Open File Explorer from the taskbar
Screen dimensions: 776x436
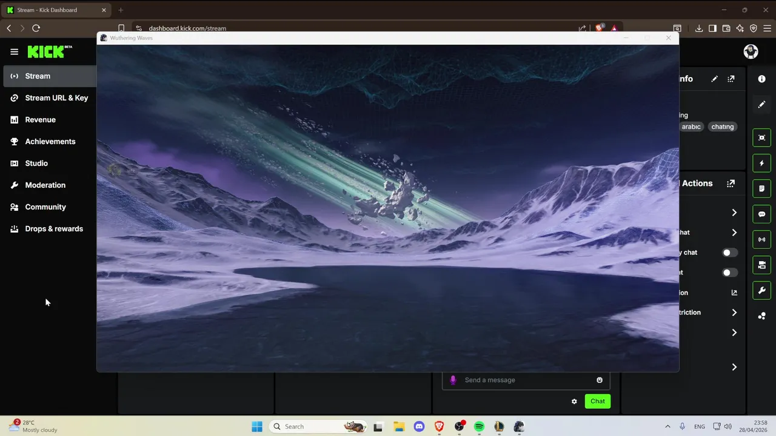(x=399, y=426)
